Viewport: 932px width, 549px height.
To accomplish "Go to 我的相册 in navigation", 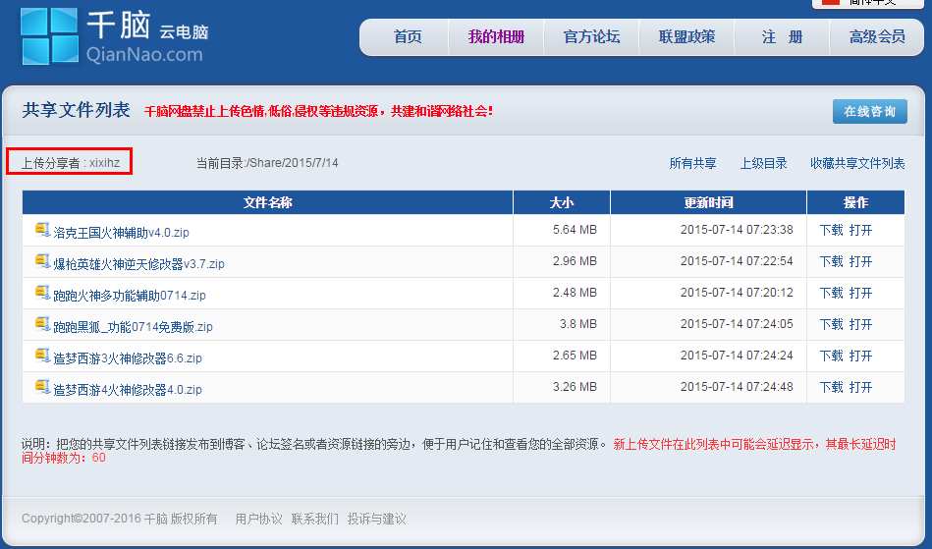I will (496, 37).
